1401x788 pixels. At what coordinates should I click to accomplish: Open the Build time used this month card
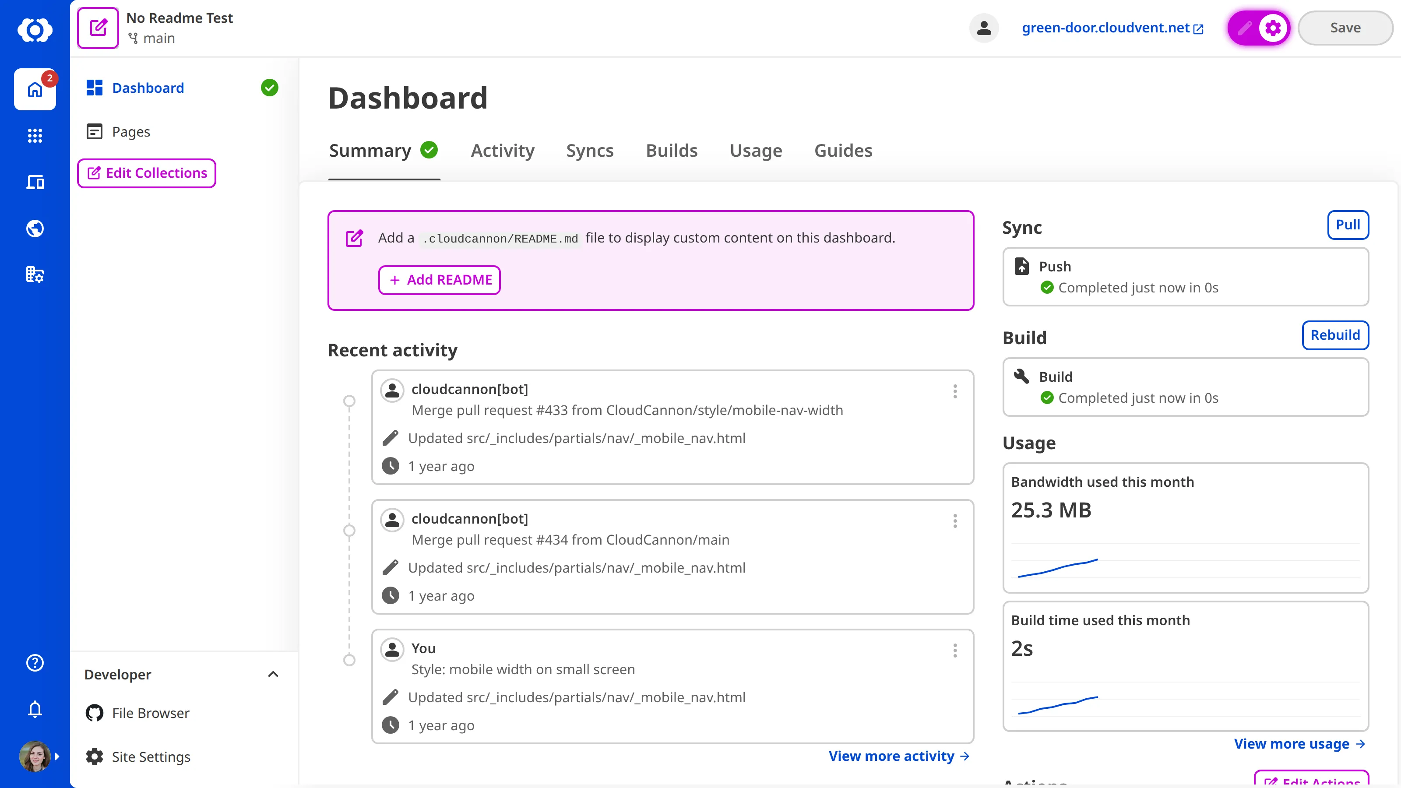tap(1186, 666)
